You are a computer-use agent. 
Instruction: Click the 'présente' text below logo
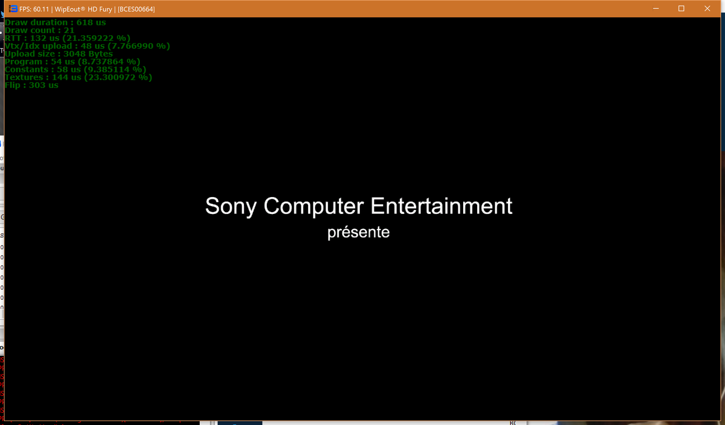coord(359,232)
